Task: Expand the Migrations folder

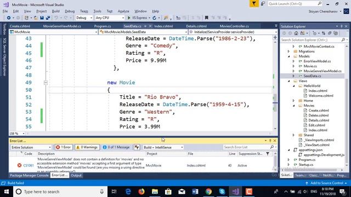Action: [289, 51]
